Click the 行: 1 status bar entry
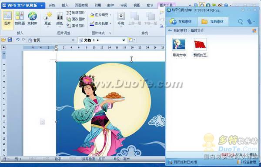 (x=7, y=159)
